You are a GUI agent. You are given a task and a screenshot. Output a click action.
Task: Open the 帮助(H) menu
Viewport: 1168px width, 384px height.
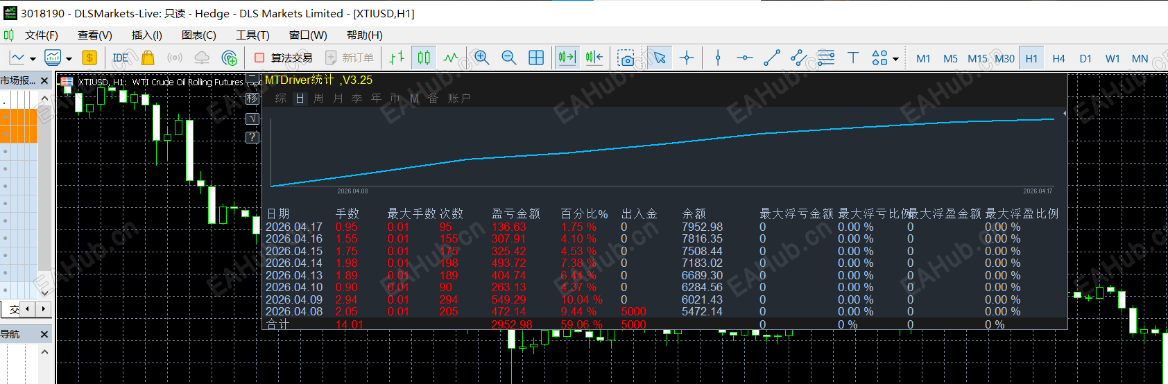pos(365,35)
